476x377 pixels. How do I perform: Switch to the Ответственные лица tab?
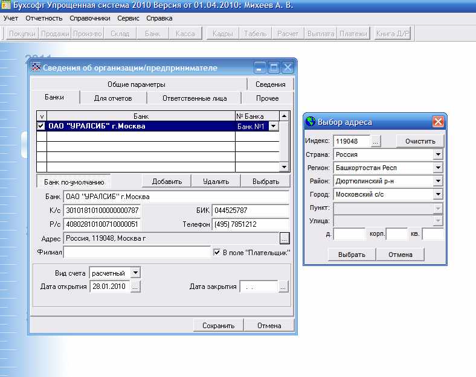click(x=195, y=98)
